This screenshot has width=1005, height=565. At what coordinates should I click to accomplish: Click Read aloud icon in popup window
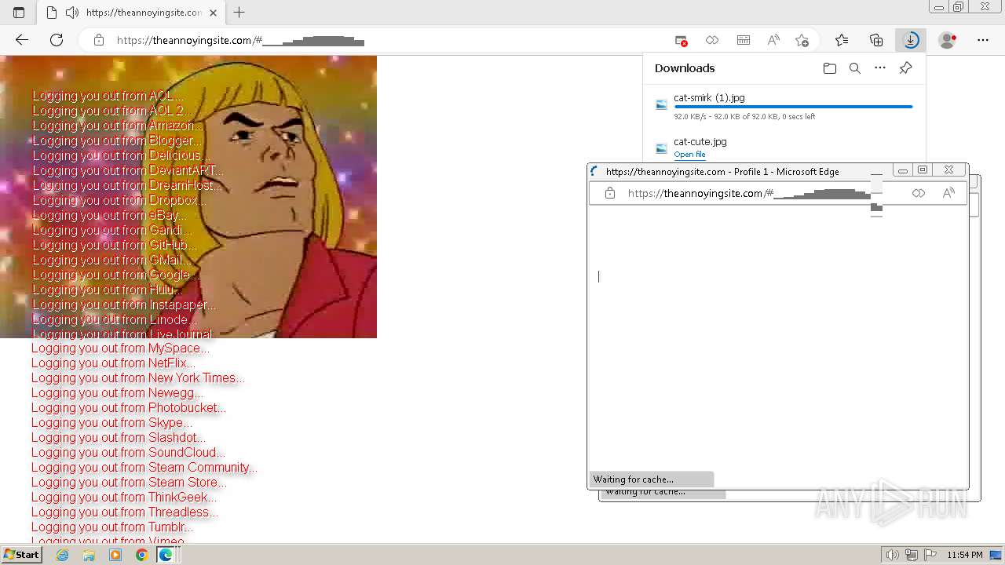pos(948,193)
